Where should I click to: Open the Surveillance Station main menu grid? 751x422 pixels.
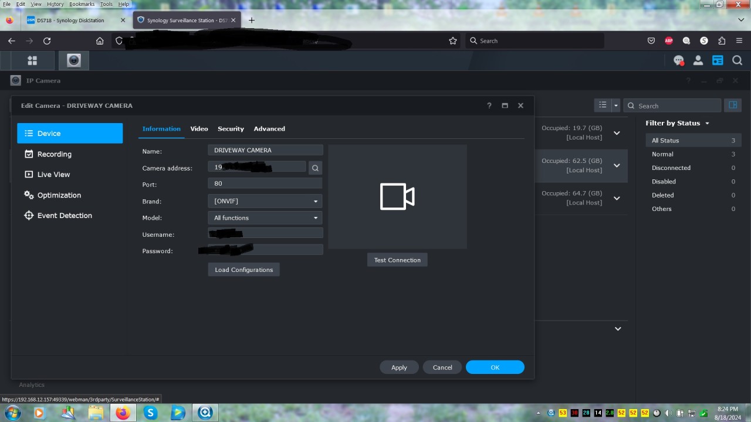(32, 60)
